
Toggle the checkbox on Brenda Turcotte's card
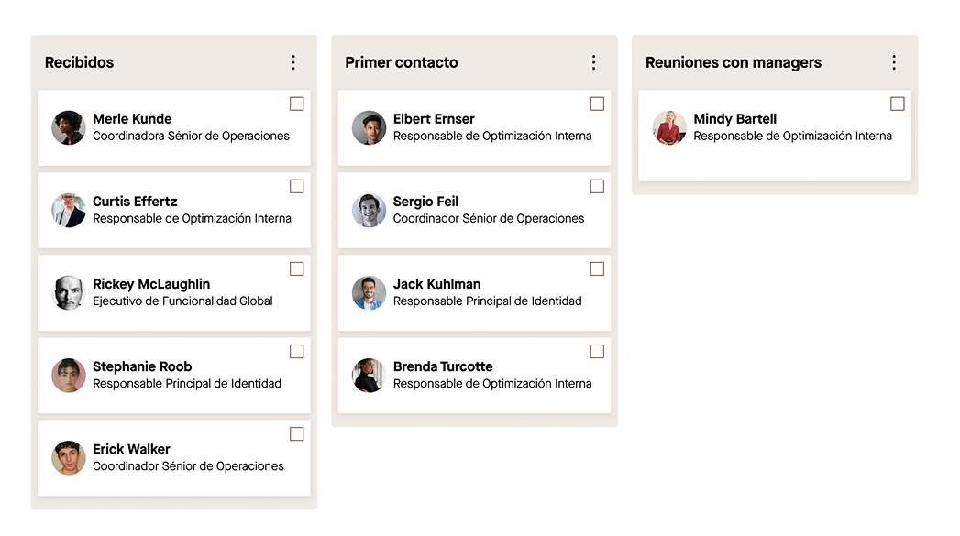click(597, 352)
